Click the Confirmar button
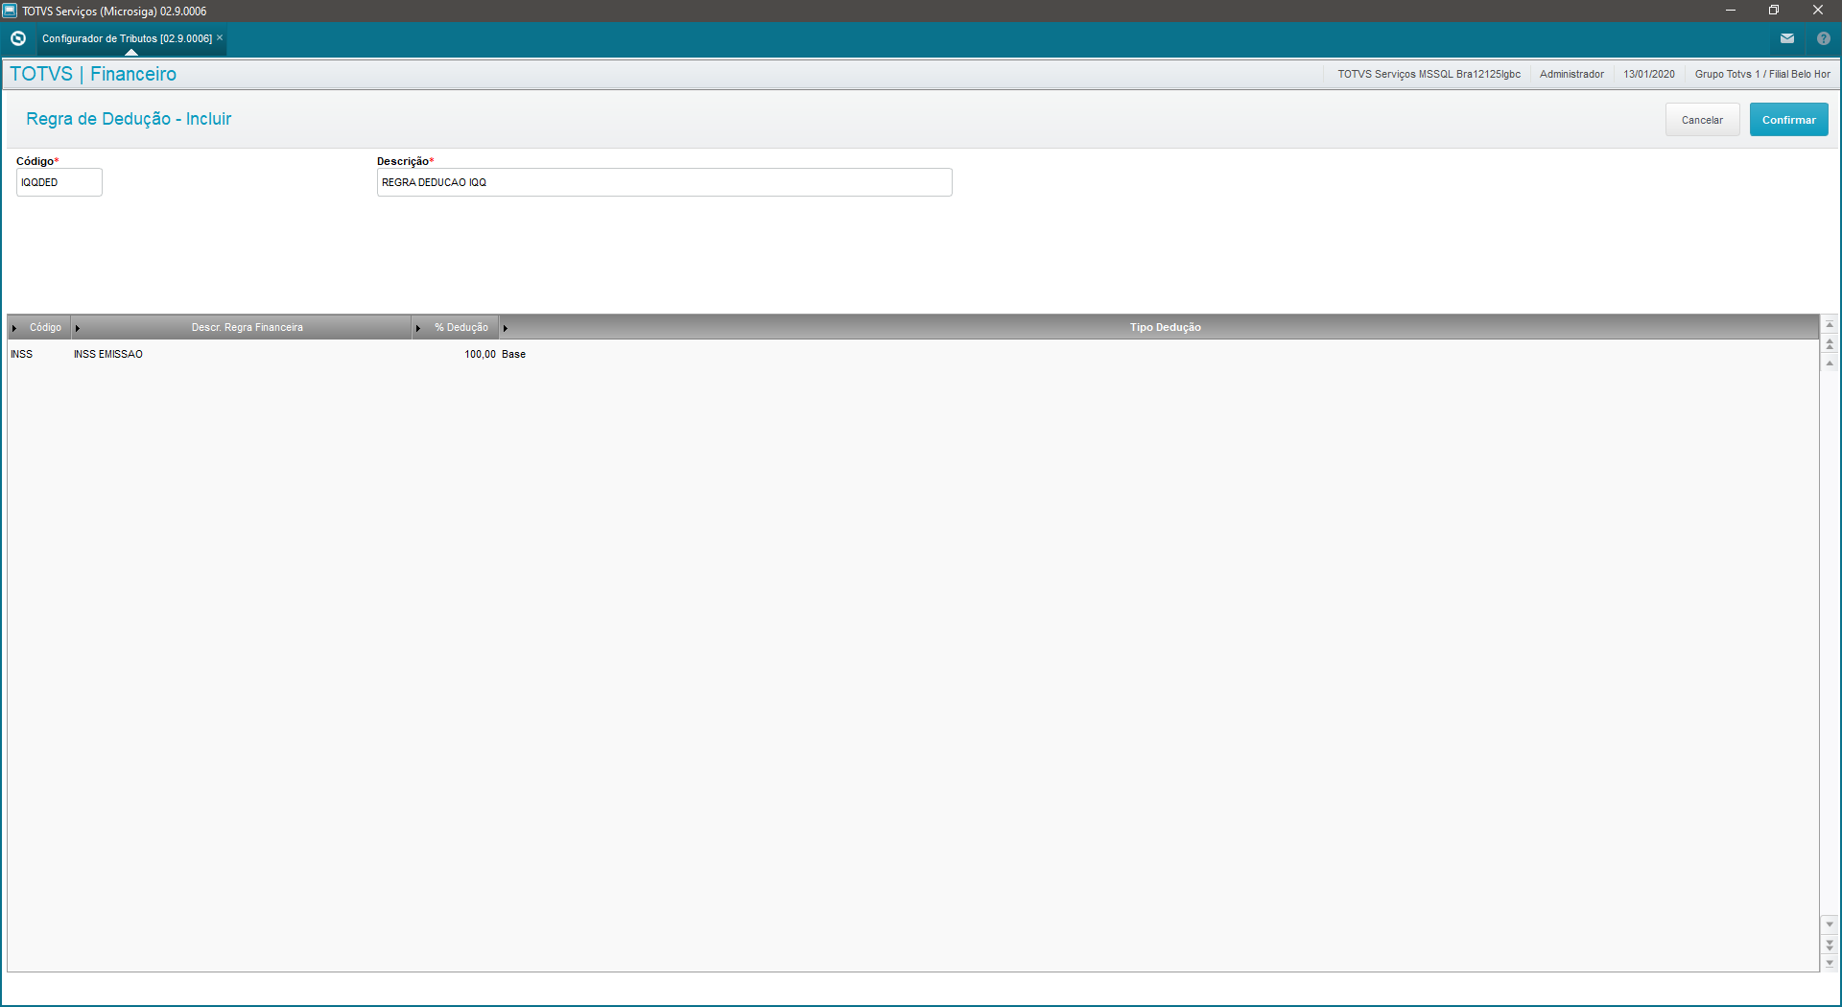The height and width of the screenshot is (1007, 1842). 1788,120
